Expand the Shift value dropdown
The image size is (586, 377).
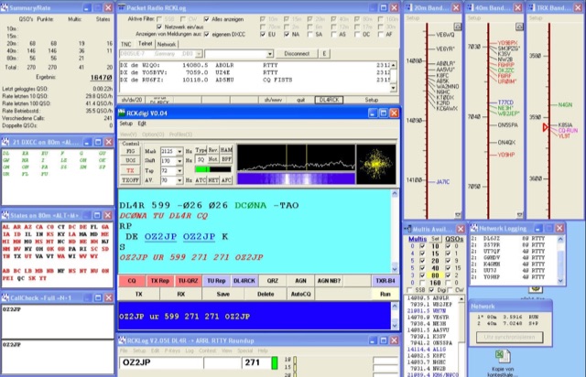[178, 160]
